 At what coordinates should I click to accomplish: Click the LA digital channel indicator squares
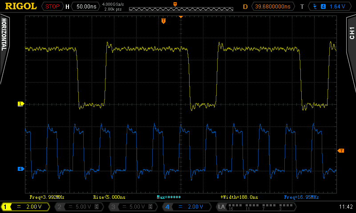260,205
